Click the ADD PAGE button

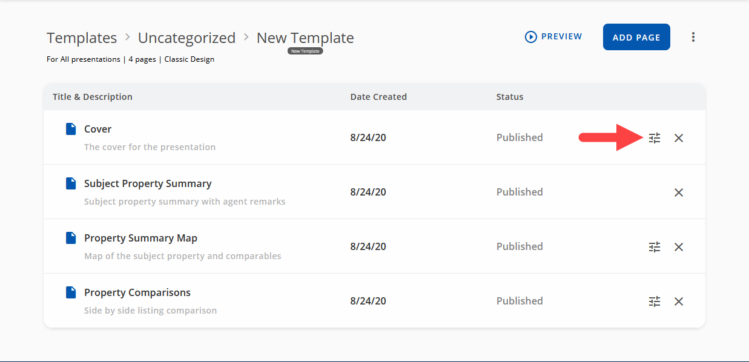[x=636, y=36]
